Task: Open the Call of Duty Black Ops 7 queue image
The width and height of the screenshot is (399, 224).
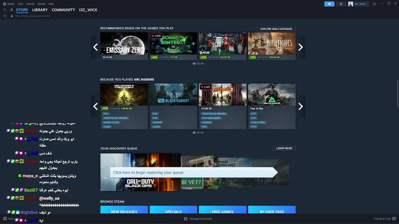Action: click(140, 172)
